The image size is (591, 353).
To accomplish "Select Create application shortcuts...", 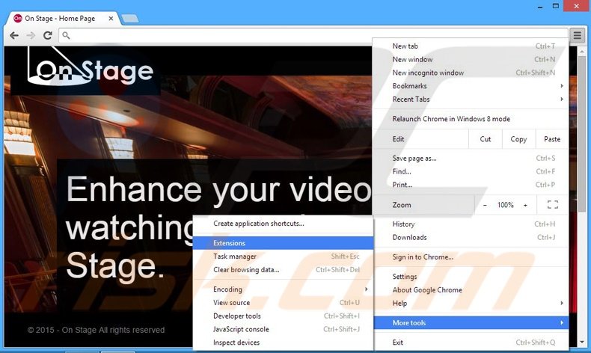I will coord(283,224).
